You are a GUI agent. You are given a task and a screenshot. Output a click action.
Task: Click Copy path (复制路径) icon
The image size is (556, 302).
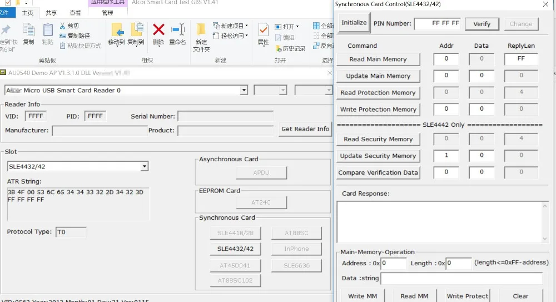[x=62, y=36]
